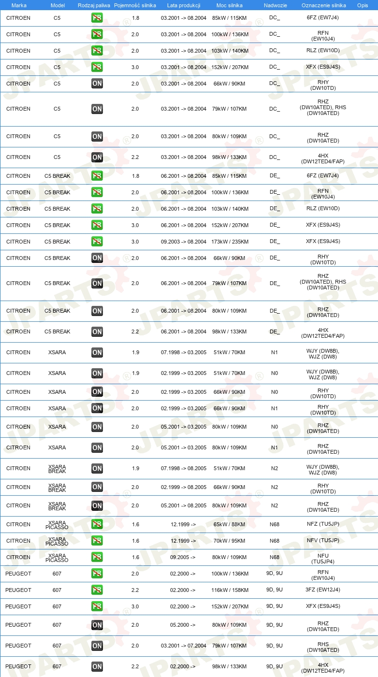Click the petrol icon in the C5 103kW / 140KM DC_ row
This screenshot has width=378, height=677.
pos(97,51)
